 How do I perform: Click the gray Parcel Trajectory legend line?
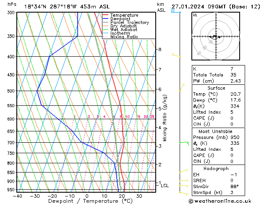click(106, 23)
